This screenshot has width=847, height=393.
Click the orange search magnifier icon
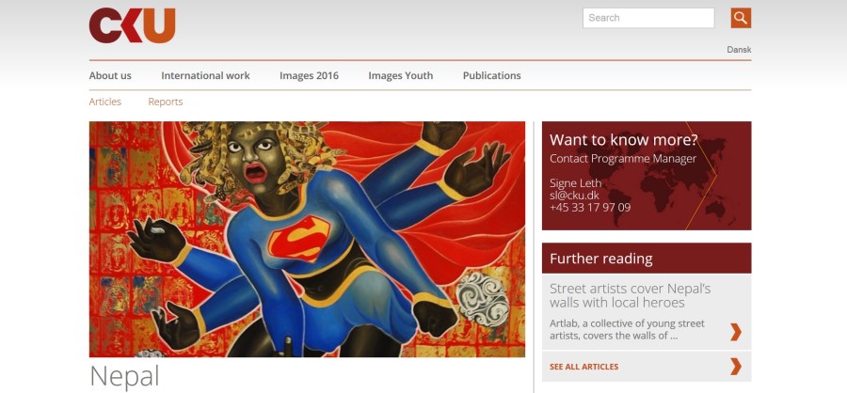741,18
